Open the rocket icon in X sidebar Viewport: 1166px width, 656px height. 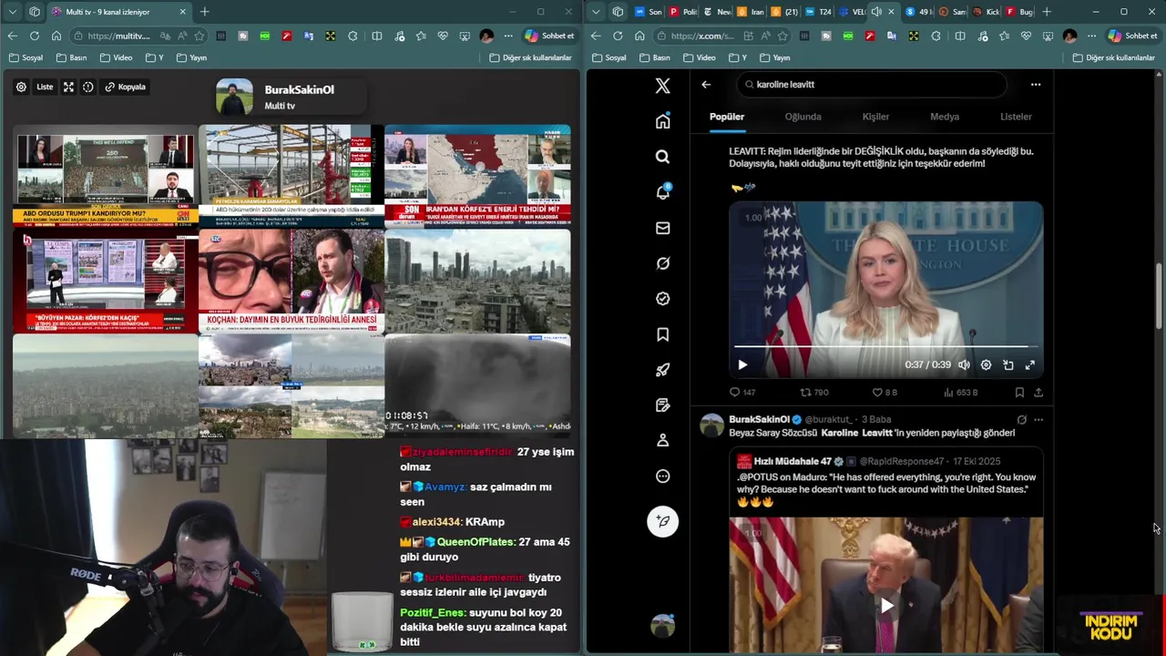click(662, 370)
